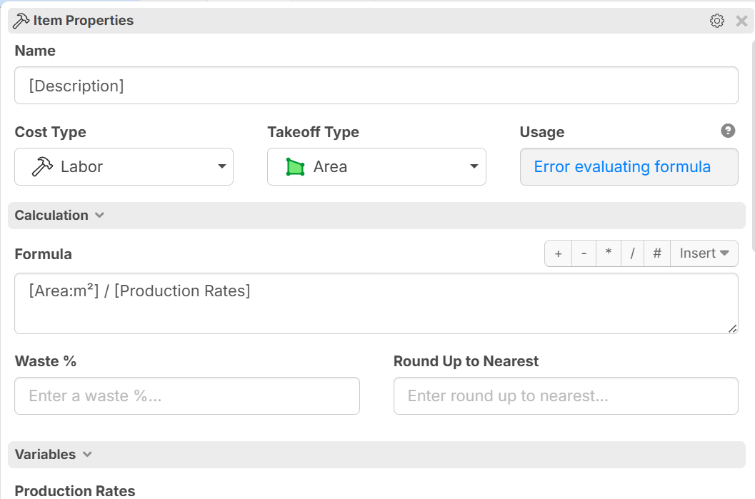Open the Insert dropdown menu
Image resolution: width=755 pixels, height=499 pixels.
click(704, 253)
